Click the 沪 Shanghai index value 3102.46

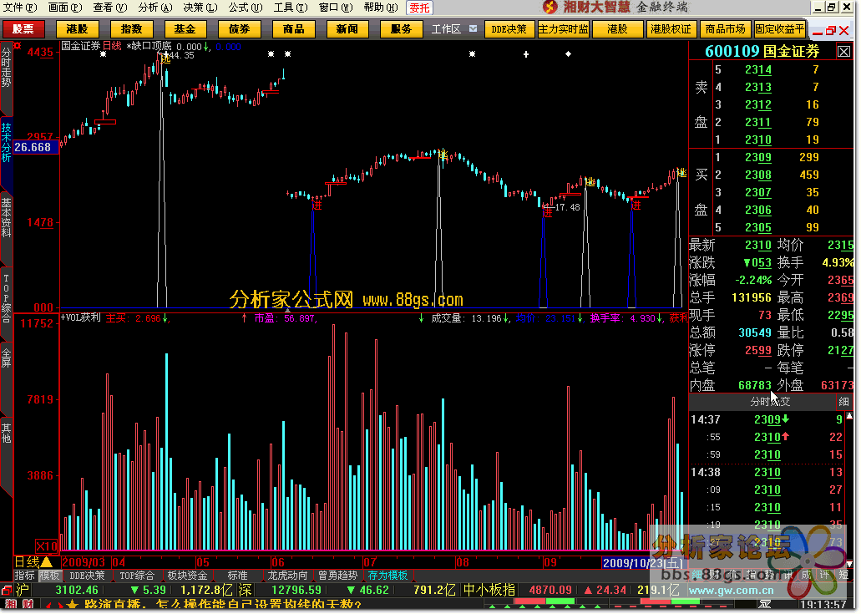pyautogui.click(x=77, y=590)
